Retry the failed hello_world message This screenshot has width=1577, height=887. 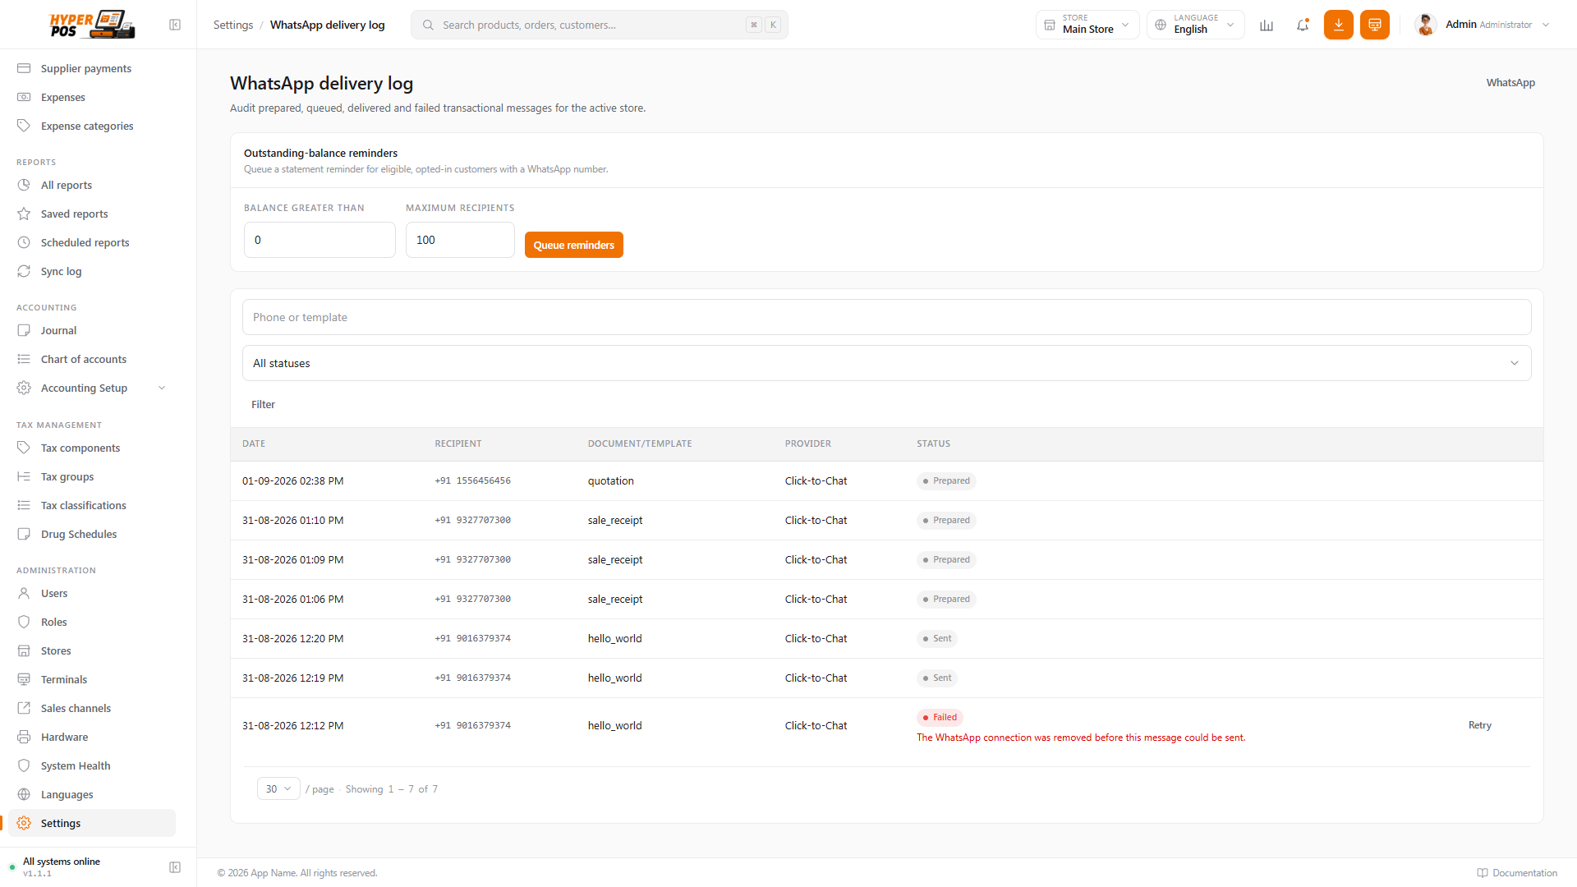[1479, 725]
